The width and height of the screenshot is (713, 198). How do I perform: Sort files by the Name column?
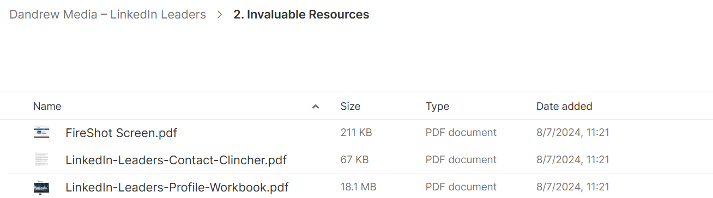click(x=47, y=106)
